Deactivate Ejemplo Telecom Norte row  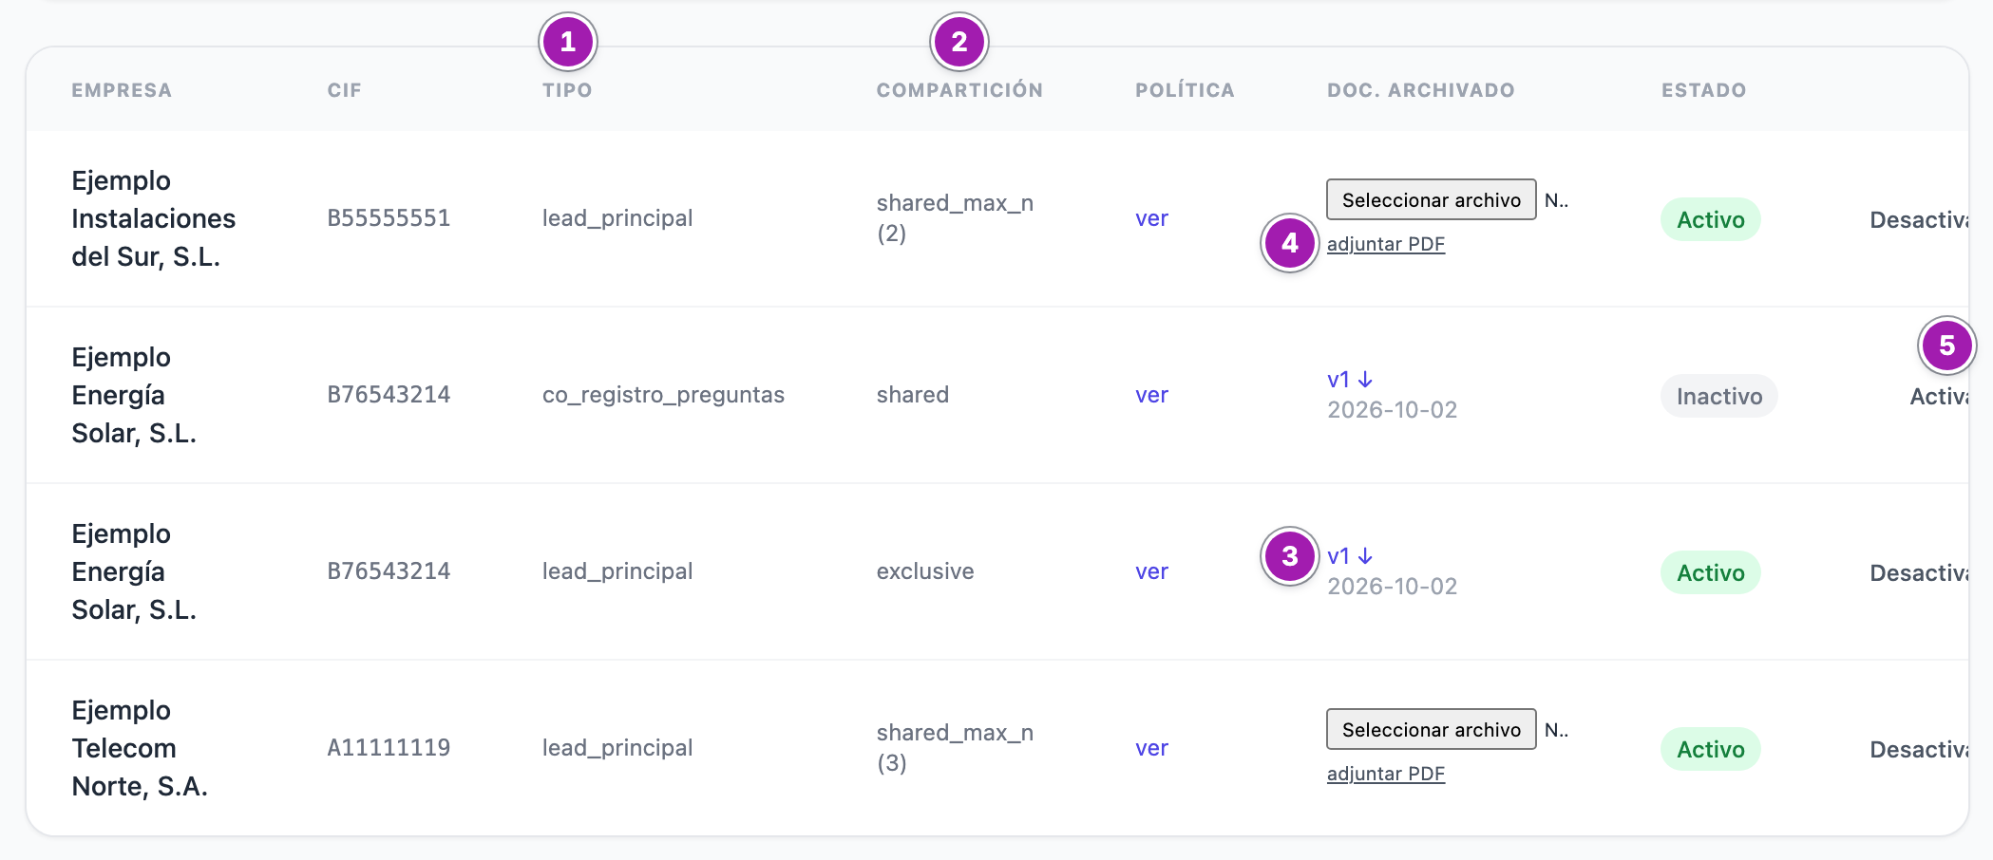click(x=1919, y=750)
